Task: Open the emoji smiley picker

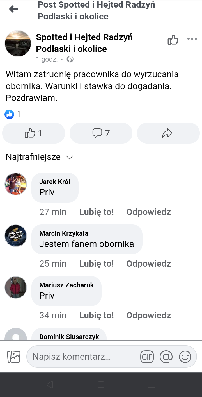Action: [x=185, y=357]
